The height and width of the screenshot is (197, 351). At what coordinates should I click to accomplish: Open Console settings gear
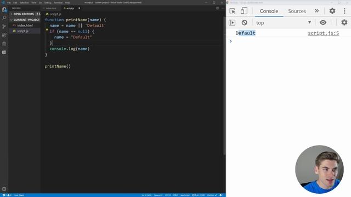click(x=344, y=22)
